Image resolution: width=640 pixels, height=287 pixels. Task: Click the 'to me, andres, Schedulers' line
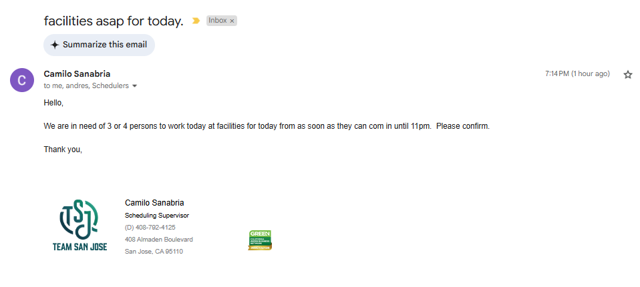[86, 85]
